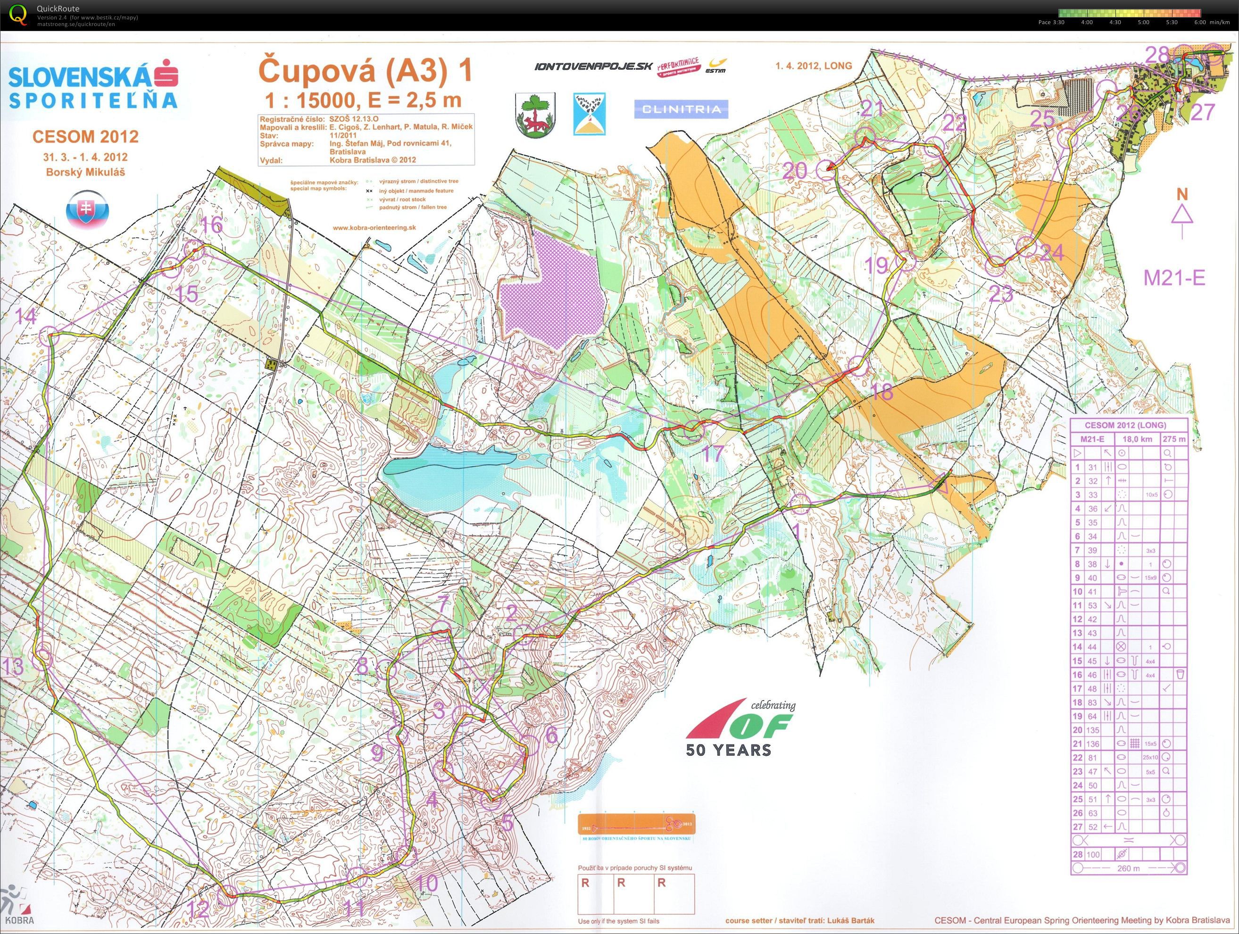1239x934 pixels.
Task: Click the IOF 50 Years logo
Action: [740, 727]
